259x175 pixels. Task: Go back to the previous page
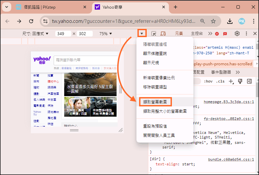(7, 21)
